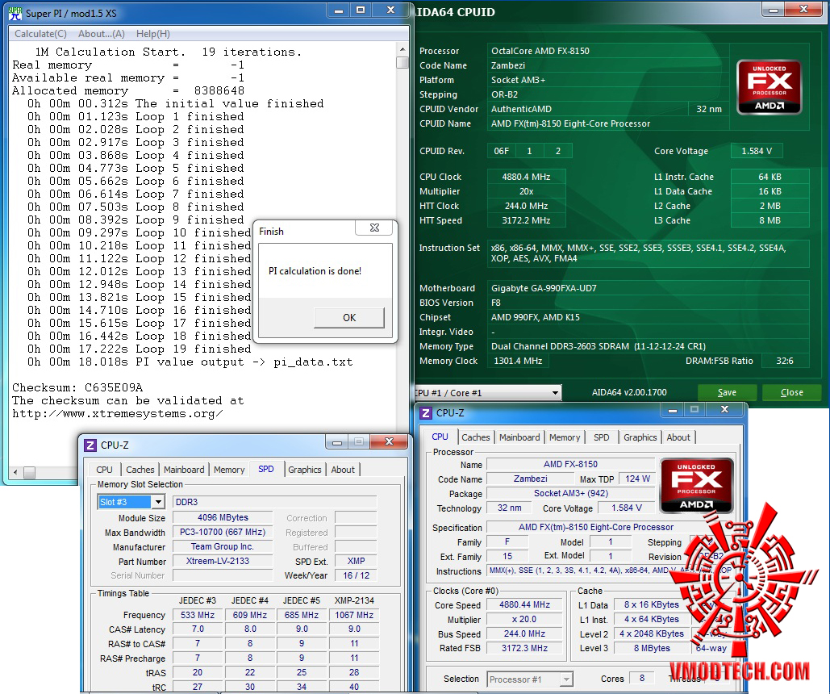Click the DRAM:FSB Ratio 32:6 value in AIDA64

785,361
